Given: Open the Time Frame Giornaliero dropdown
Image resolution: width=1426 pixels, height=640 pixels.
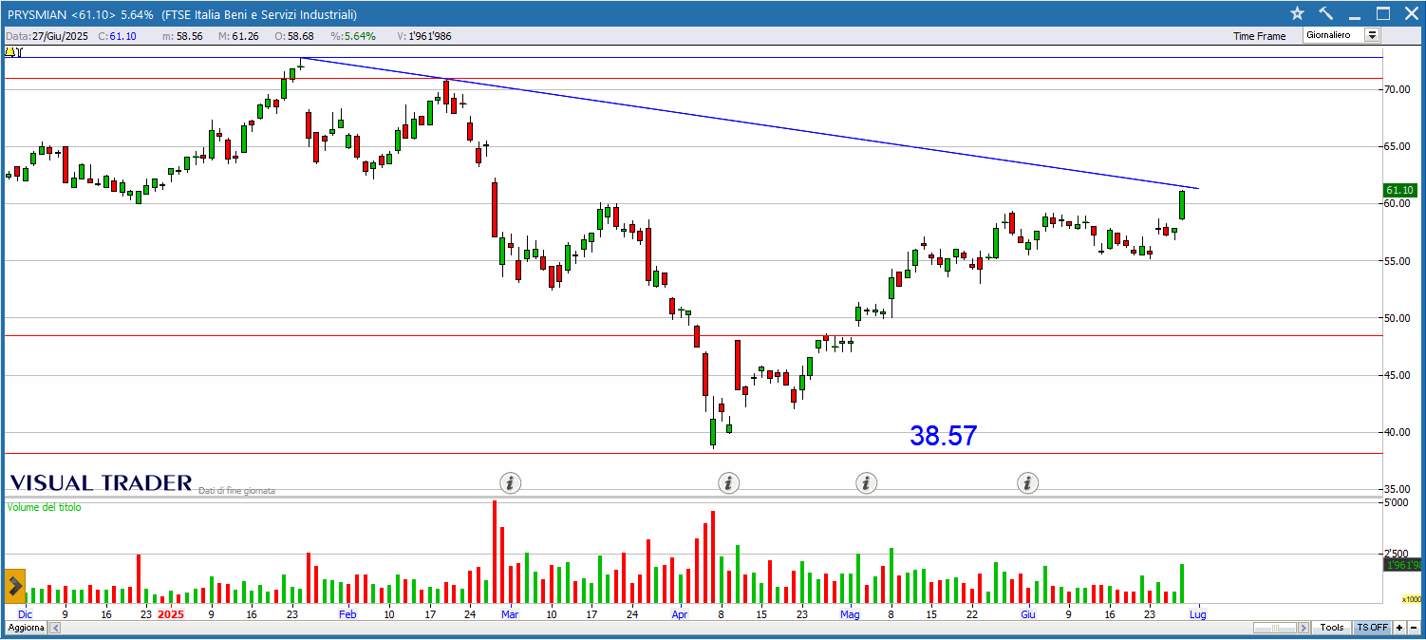Looking at the screenshot, I should 1342,35.
